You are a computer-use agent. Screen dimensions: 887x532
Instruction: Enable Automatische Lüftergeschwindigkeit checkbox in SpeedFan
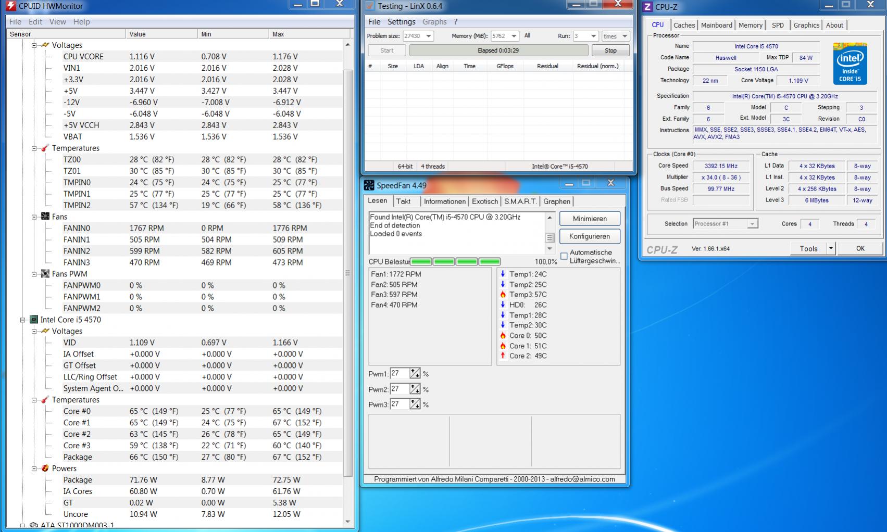pos(564,256)
